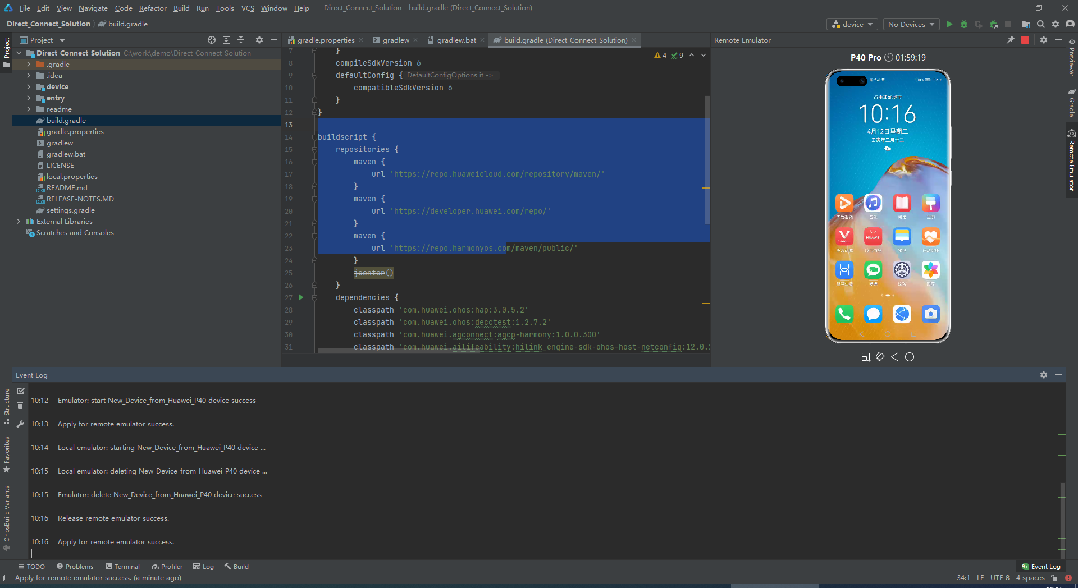1078x588 pixels.
Task: Mark all Event Log notifications as read
Action: point(21,391)
